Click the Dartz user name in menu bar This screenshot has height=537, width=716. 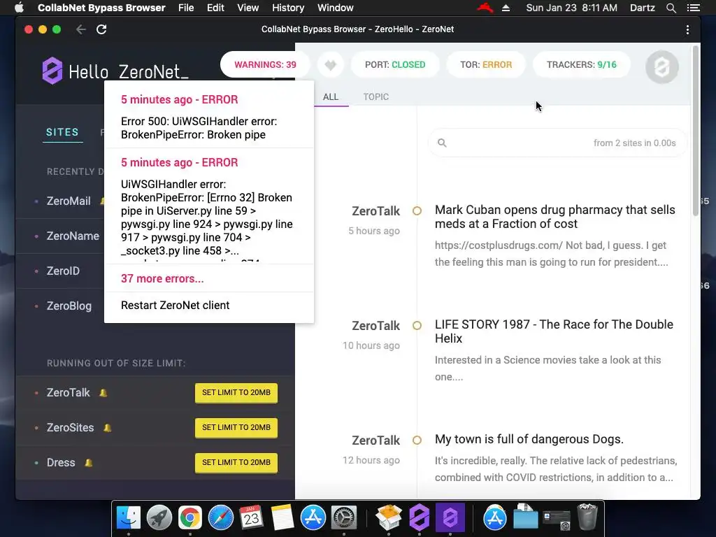click(642, 8)
